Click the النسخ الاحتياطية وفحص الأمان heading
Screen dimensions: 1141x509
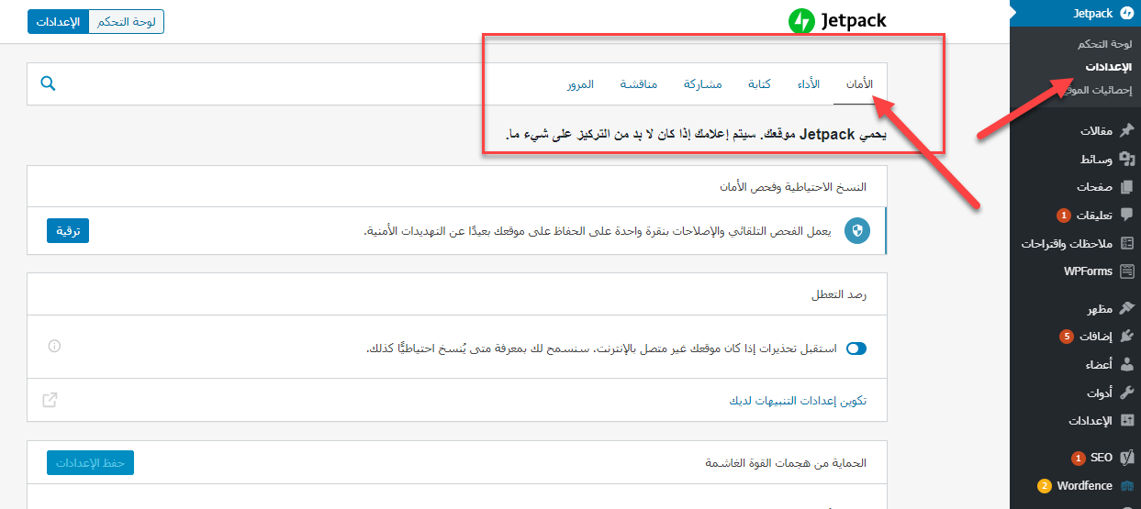[x=793, y=186]
